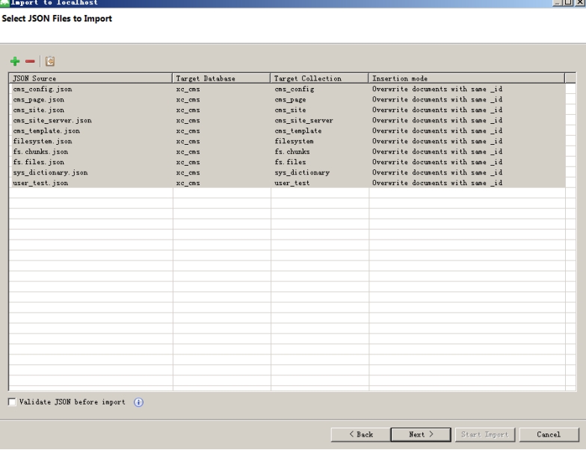Open insertion mode cell for sys_dictionary.json row

click(x=466, y=173)
